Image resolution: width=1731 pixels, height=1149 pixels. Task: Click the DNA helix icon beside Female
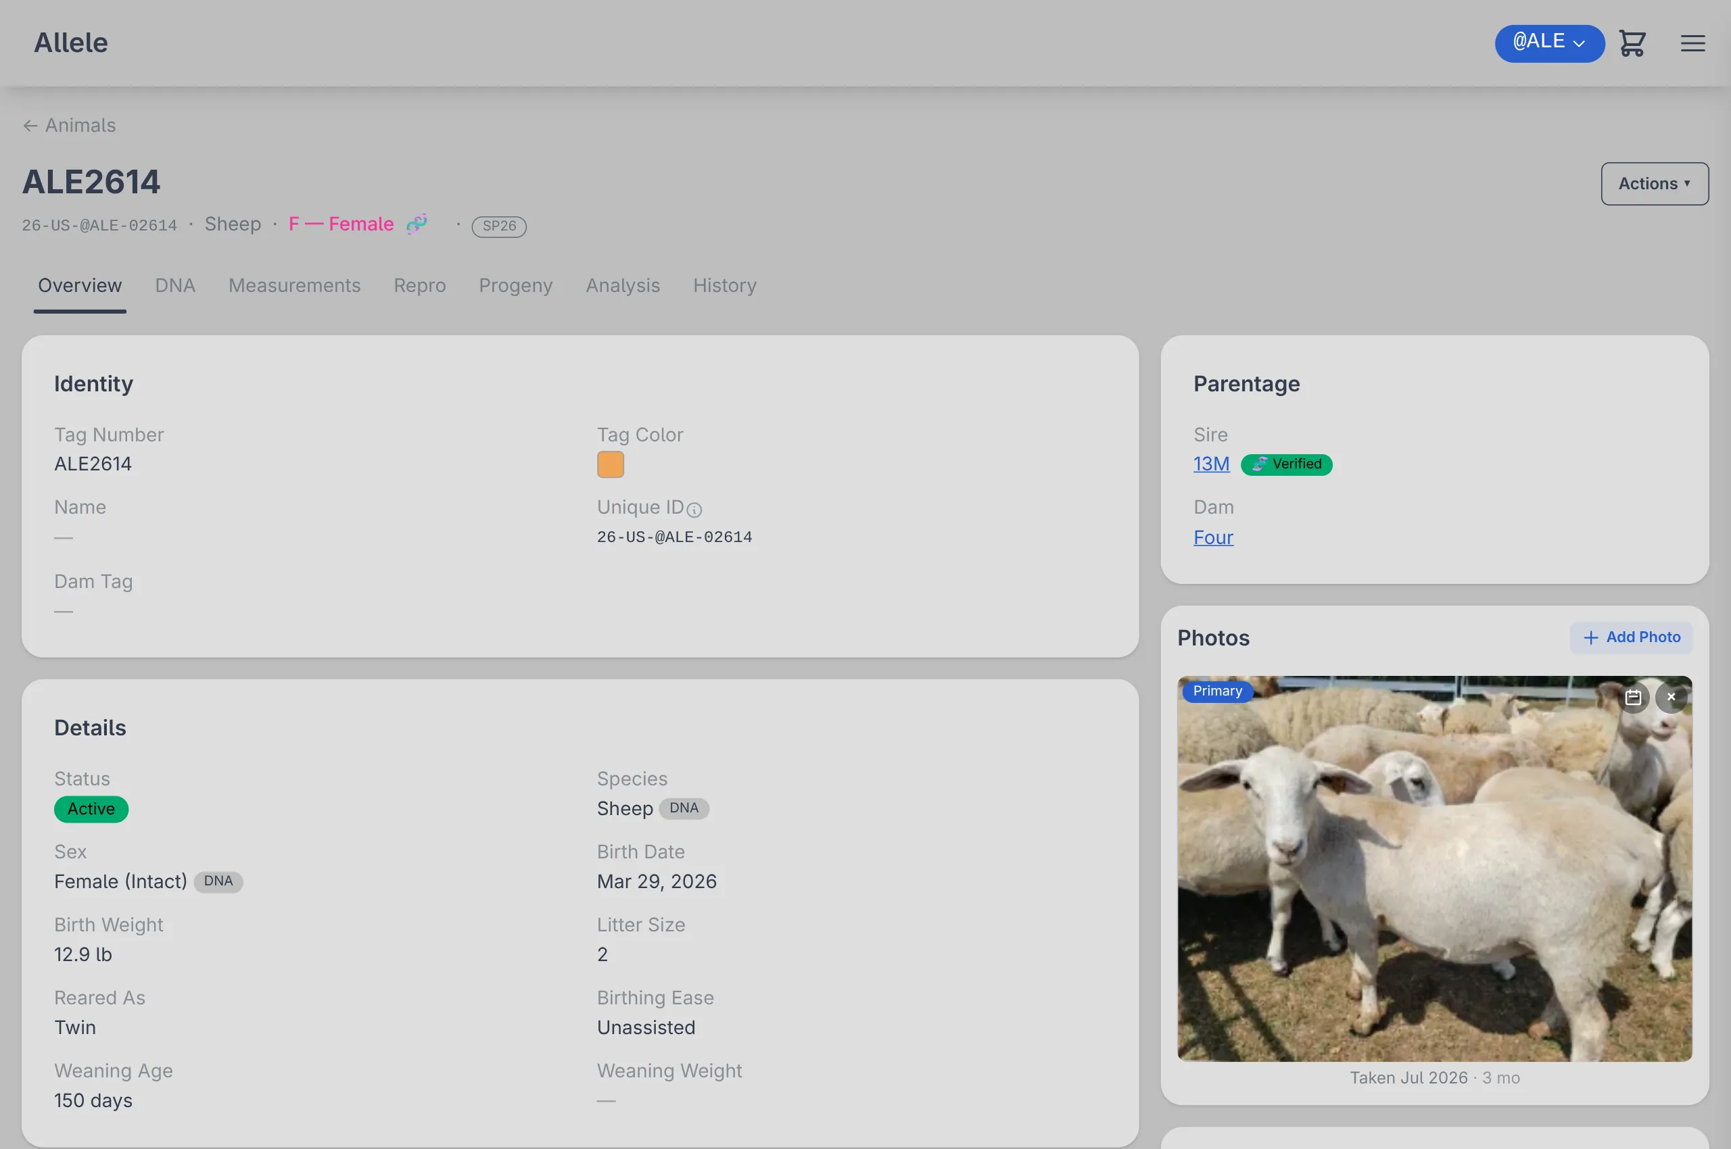tap(417, 224)
